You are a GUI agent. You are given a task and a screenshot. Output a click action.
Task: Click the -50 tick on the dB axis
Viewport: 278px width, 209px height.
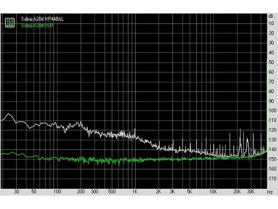coord(271,62)
